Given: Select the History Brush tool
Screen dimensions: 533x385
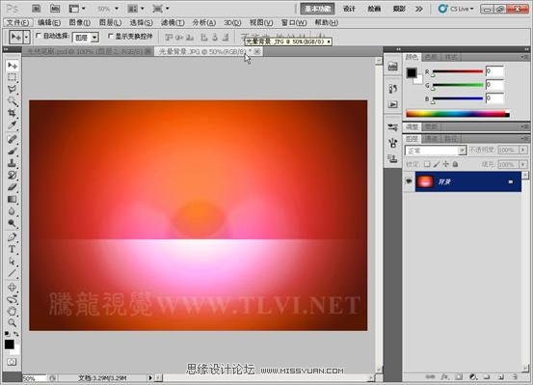Looking at the screenshot, I should [13, 175].
